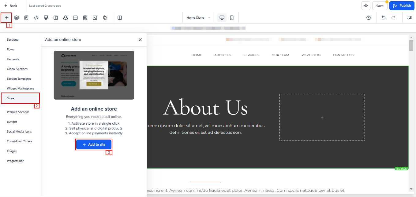Click the online store preview thumbnail
416x197 pixels.
94,75
